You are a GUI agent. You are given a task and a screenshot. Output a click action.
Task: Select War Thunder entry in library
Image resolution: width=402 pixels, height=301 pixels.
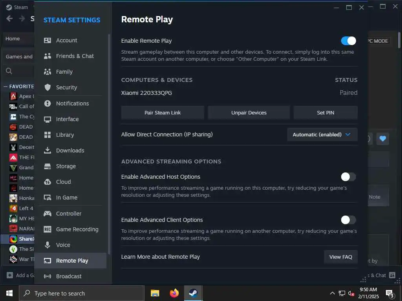click(22, 259)
